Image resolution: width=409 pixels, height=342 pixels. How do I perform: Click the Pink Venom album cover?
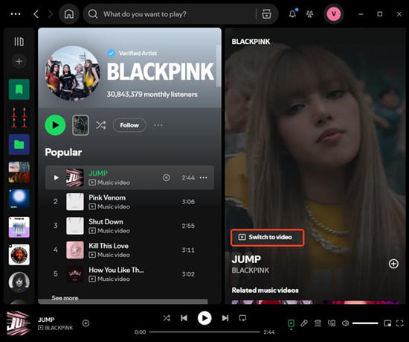point(75,202)
